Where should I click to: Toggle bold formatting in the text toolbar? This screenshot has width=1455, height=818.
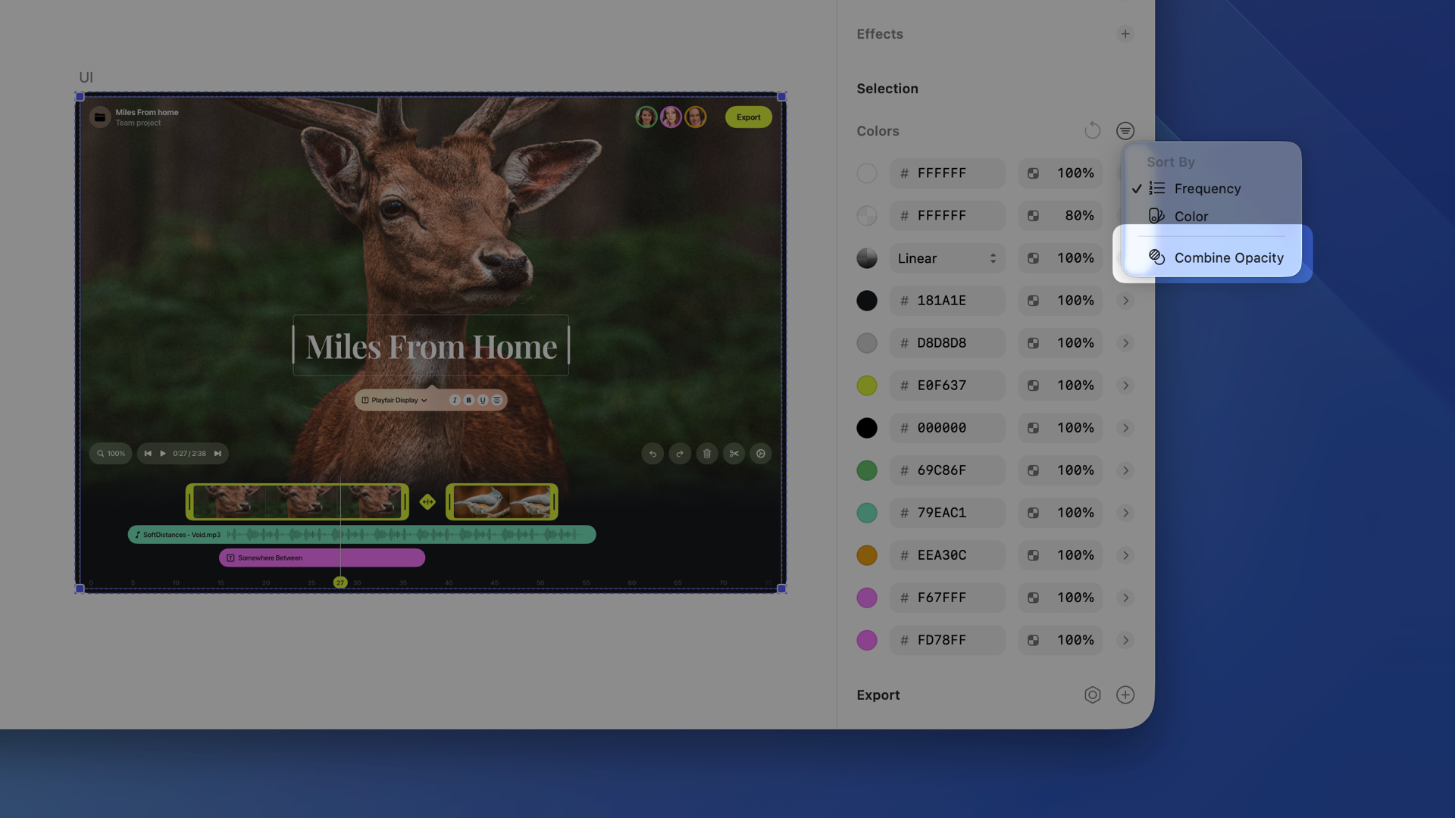468,400
